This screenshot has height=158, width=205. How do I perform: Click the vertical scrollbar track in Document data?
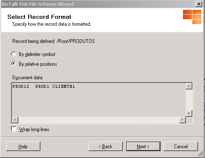[189, 100]
